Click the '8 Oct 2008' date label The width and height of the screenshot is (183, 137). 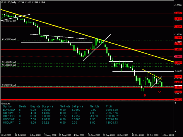(x=123, y=135)
